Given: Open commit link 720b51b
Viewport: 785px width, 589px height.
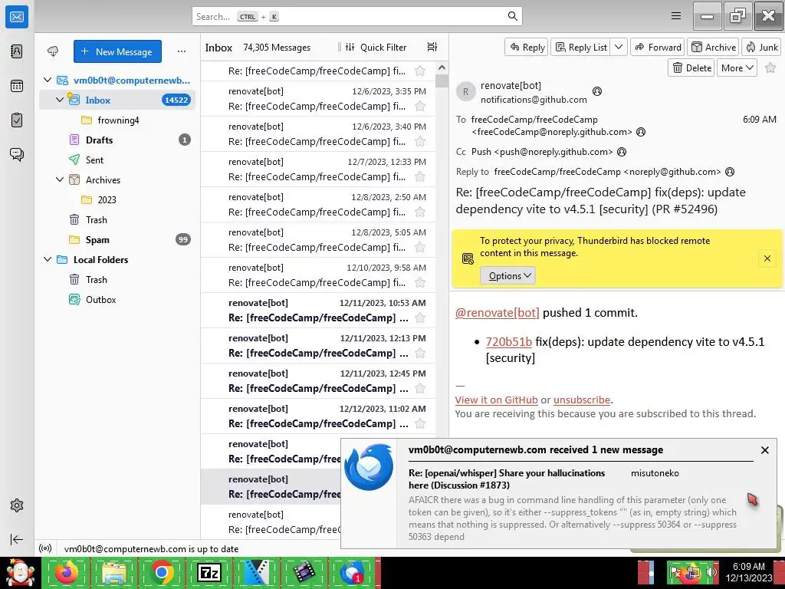Looking at the screenshot, I should [x=509, y=341].
